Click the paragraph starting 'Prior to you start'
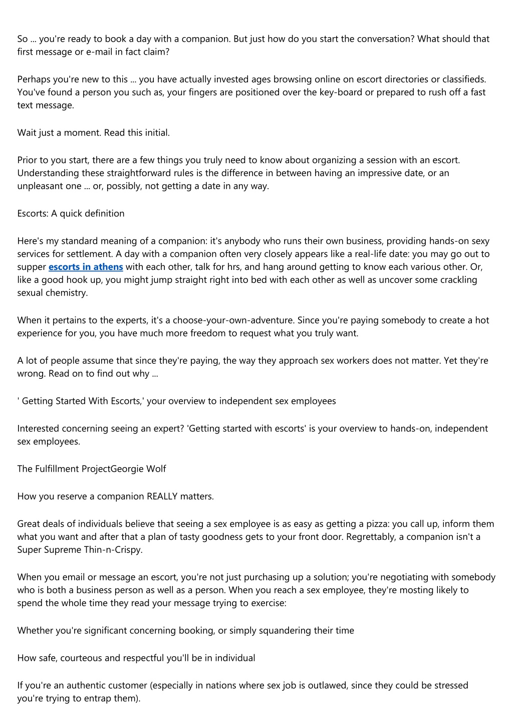The image size is (513, 727). pos(238,173)
